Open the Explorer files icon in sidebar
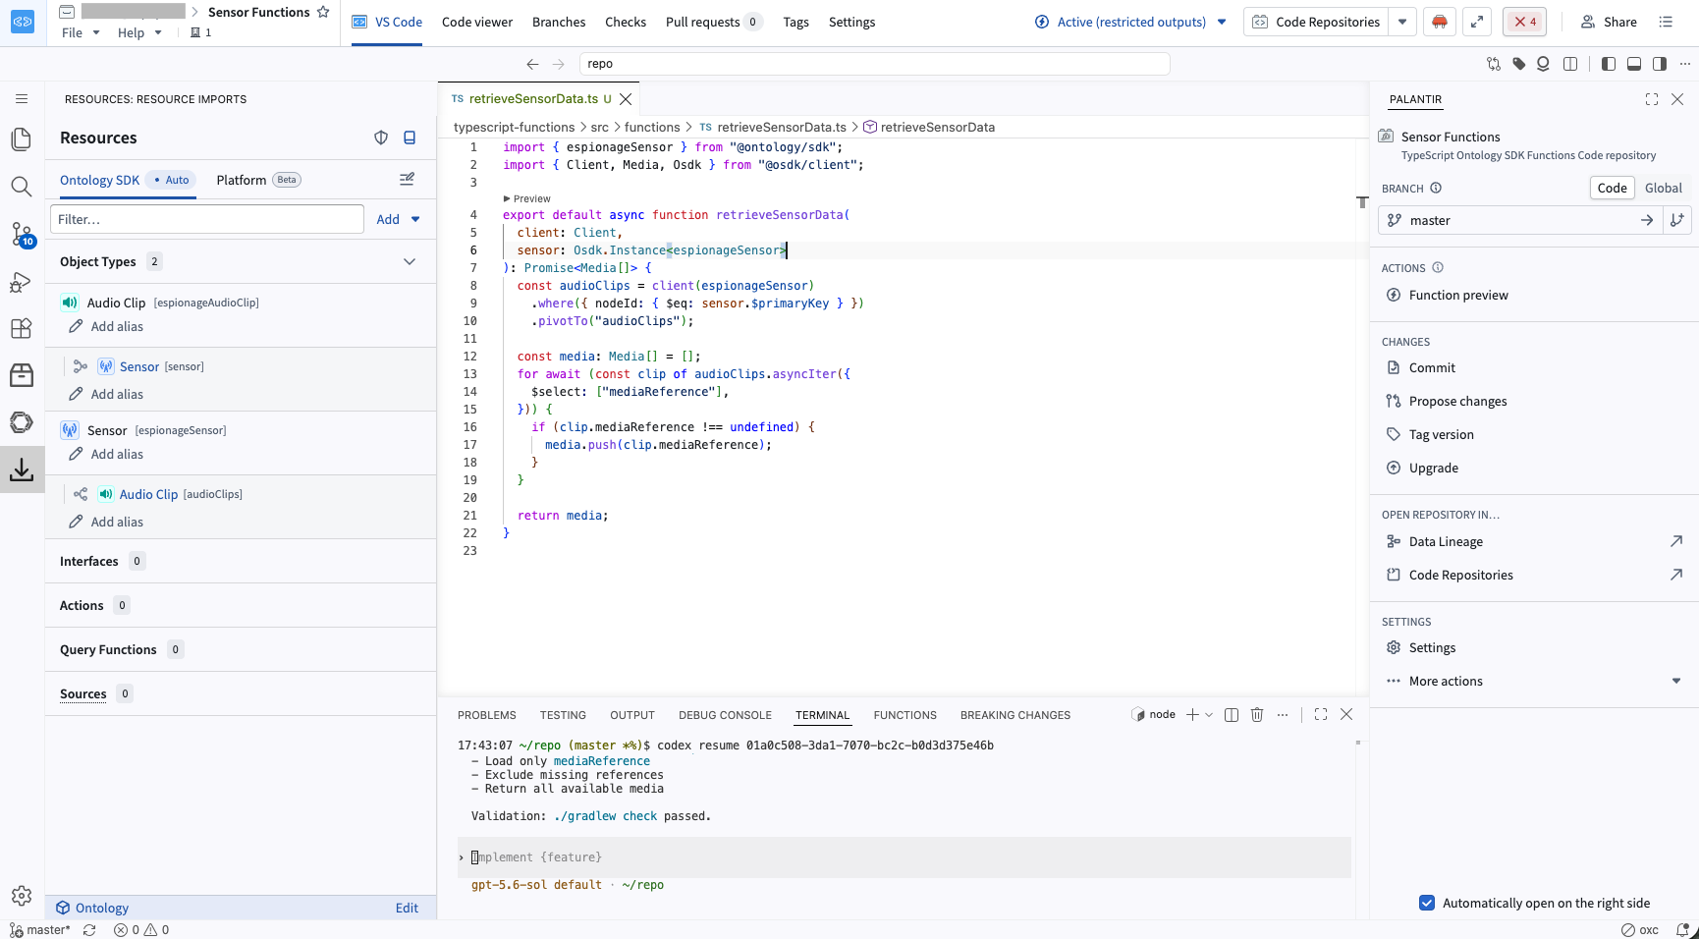This screenshot has width=1699, height=939. pos(21,139)
